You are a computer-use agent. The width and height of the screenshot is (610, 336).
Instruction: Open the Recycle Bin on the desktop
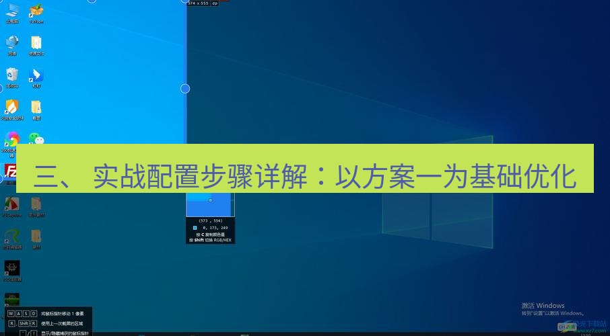click(12, 78)
